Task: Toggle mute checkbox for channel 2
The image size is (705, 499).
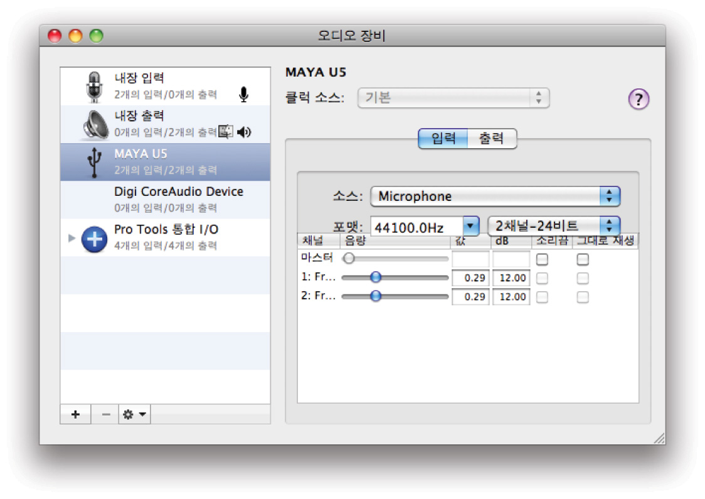Action: (x=543, y=297)
